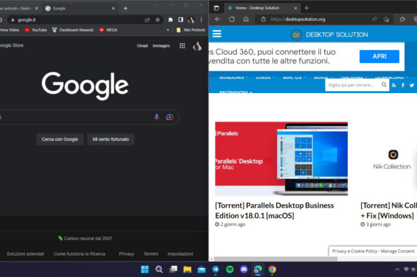Open Google apps grid
Viewport: 417px width, 277px height.
[x=182, y=46]
